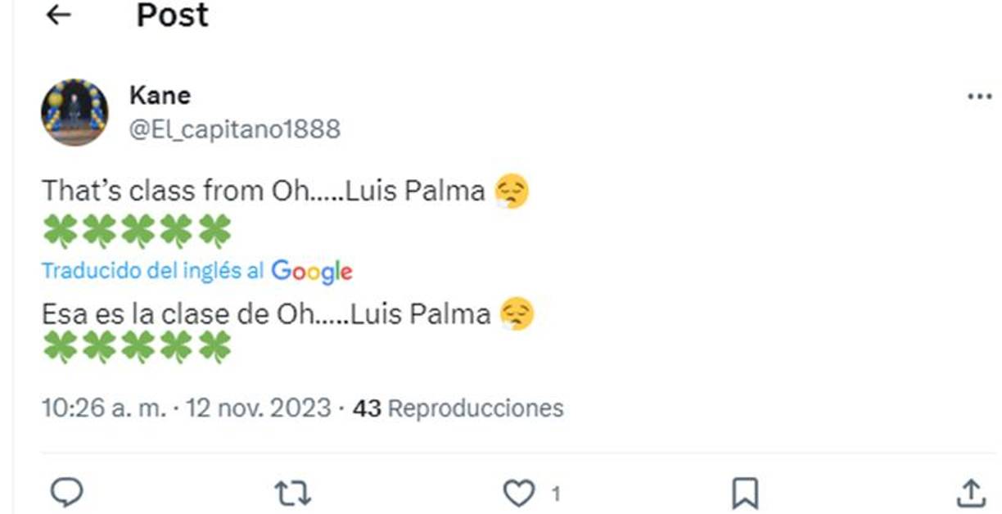Screen dimensions: 1002x514
Task: Click the like count number 1
Action: point(555,494)
